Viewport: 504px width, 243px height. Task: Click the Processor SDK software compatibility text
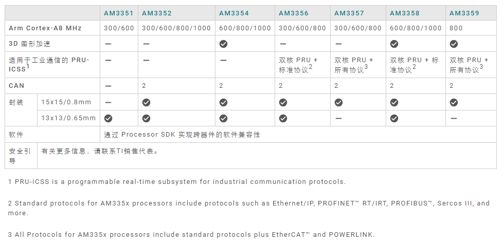[182, 135]
